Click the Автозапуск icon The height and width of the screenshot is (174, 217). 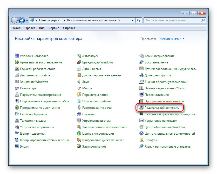click(x=79, y=56)
